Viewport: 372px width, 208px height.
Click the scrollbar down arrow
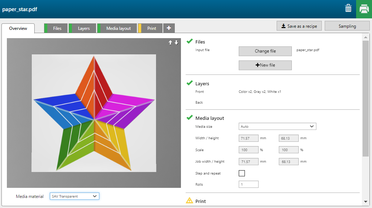tap(365, 202)
